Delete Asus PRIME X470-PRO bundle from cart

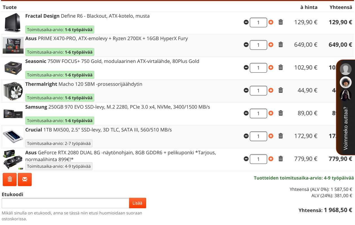click(281, 45)
